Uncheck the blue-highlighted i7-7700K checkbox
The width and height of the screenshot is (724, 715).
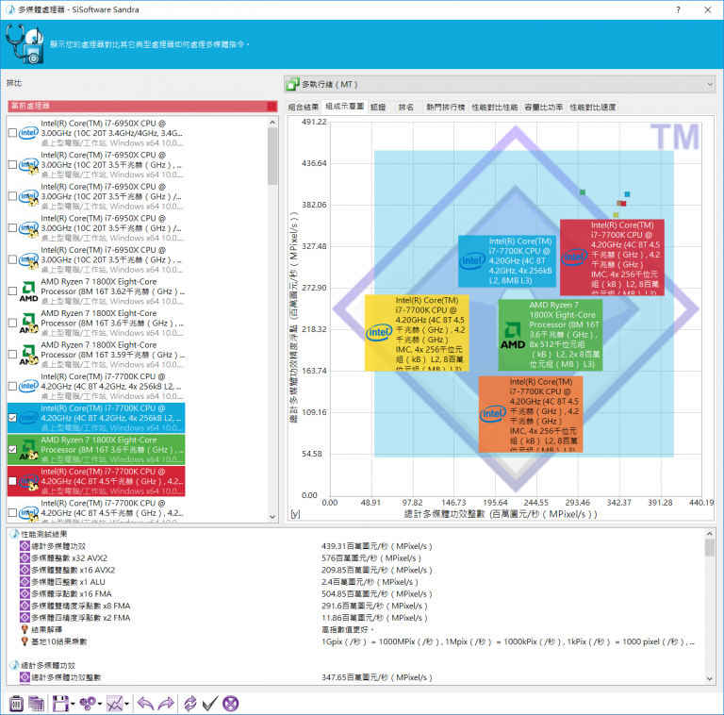(12, 418)
